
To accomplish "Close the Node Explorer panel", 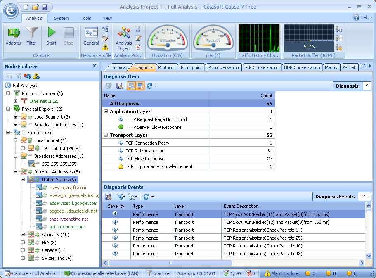I will (x=95, y=66).
